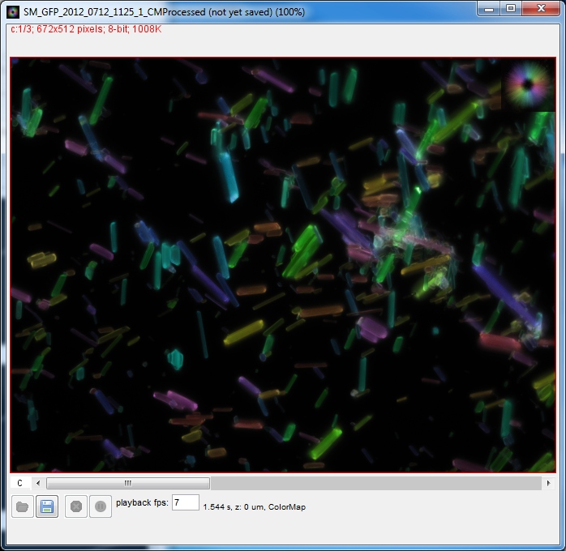Maximize the image window
The height and width of the screenshot is (551, 566).
(x=510, y=8)
